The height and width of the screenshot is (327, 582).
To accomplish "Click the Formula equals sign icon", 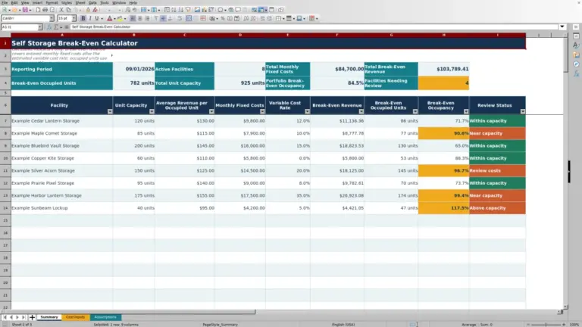I will click(67, 27).
